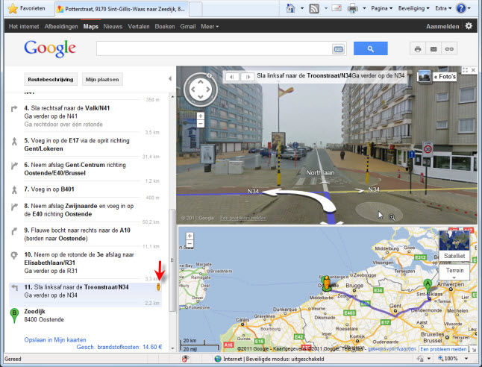Open Gmail in Google bar

[x=188, y=26]
